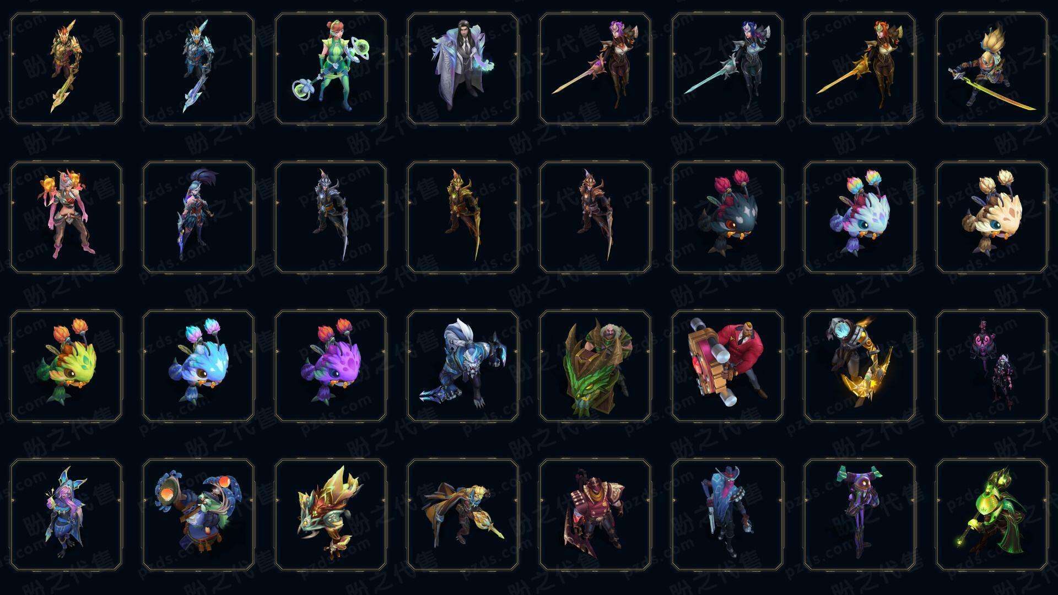Select the red armored brawler with scarf
Image resolution: width=1058 pixels, height=595 pixels.
595,515
